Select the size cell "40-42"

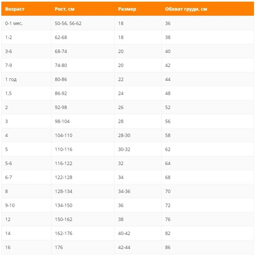124,233
